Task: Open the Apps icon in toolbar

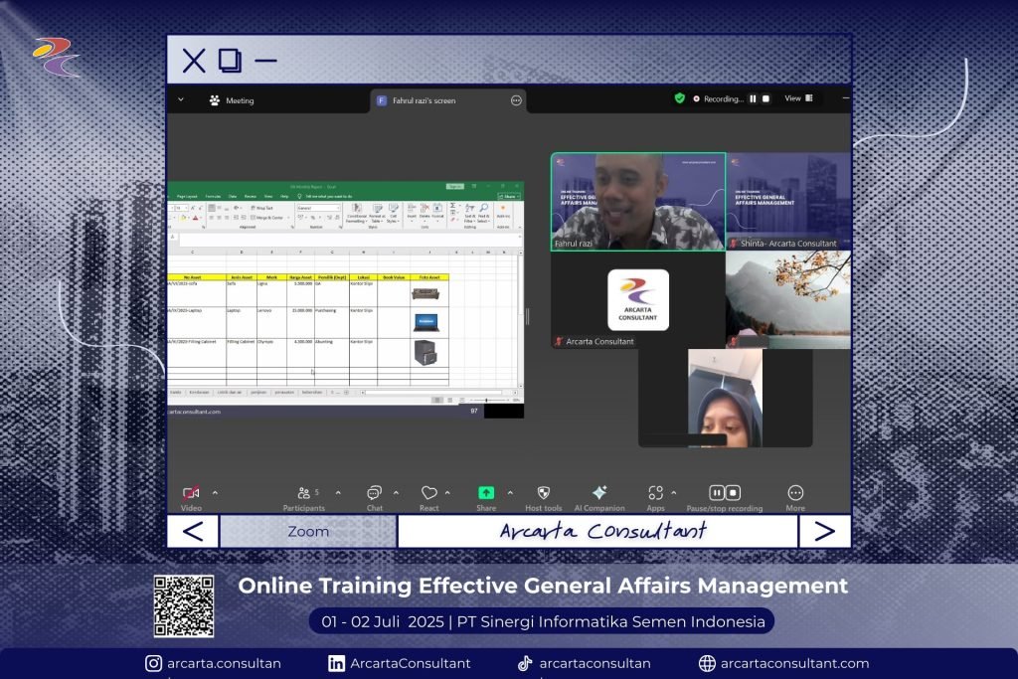Action: 655,493
